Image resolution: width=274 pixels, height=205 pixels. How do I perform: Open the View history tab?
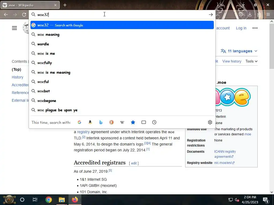pos(232,61)
